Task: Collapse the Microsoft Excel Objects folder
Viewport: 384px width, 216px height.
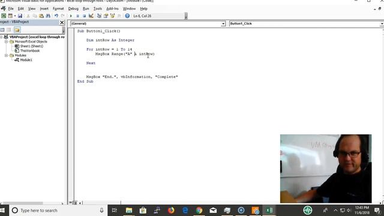Action: (x=6, y=41)
